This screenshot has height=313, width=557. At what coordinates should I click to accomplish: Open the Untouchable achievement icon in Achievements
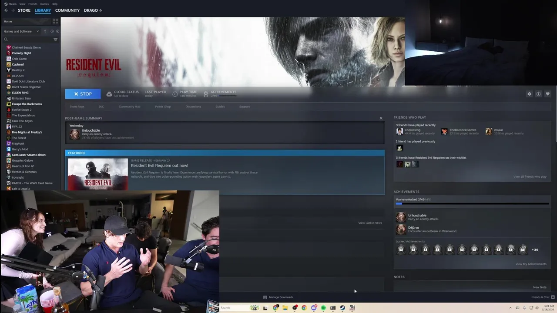(401, 217)
